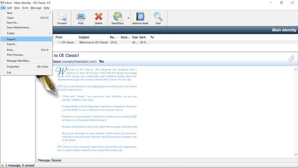This screenshot has height=168, width=298.
Task: Click the '1 message, 0 unread' status text
Action: point(20,165)
